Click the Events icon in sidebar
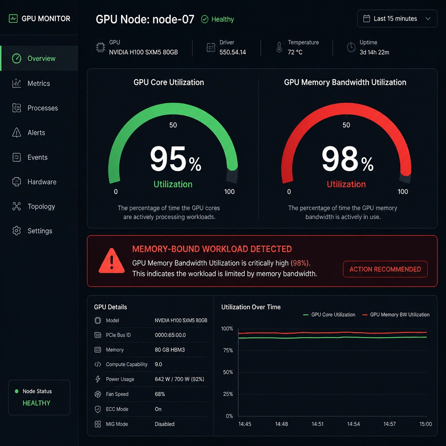446x446 pixels. 17,157
